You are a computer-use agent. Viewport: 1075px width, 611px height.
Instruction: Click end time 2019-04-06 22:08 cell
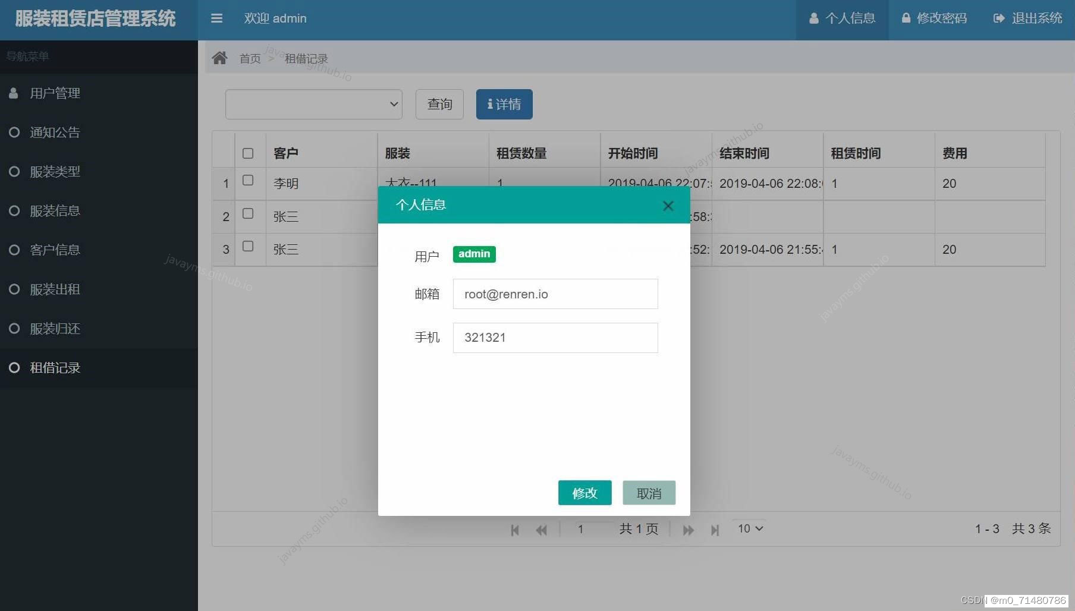(x=768, y=184)
